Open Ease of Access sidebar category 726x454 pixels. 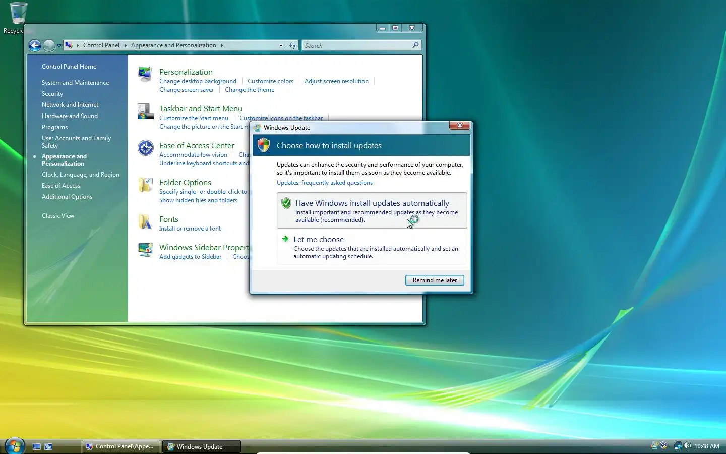click(61, 186)
